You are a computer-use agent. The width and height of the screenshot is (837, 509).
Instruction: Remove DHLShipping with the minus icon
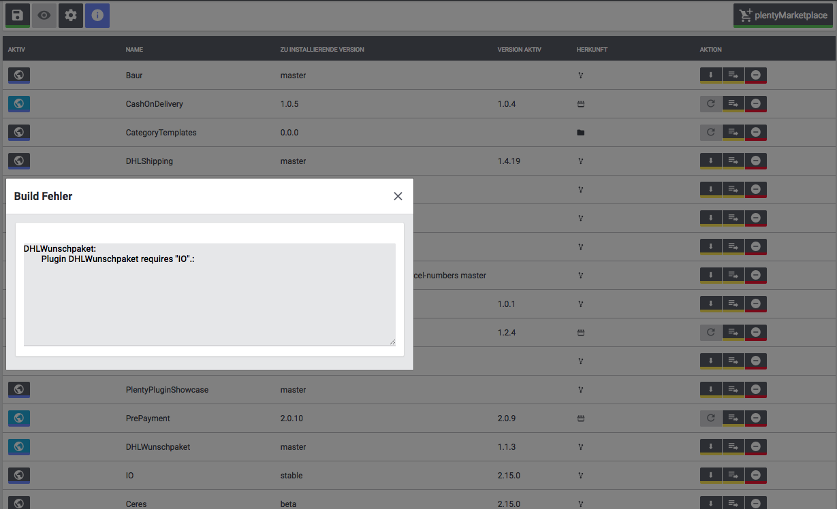point(756,161)
